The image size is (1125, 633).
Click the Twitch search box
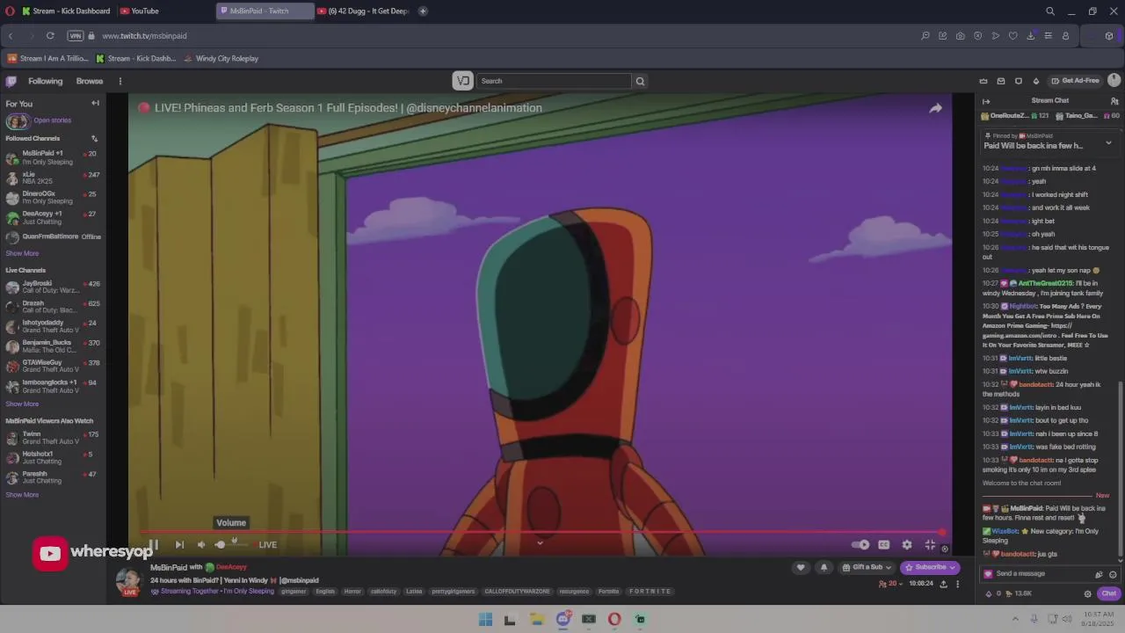click(554, 81)
